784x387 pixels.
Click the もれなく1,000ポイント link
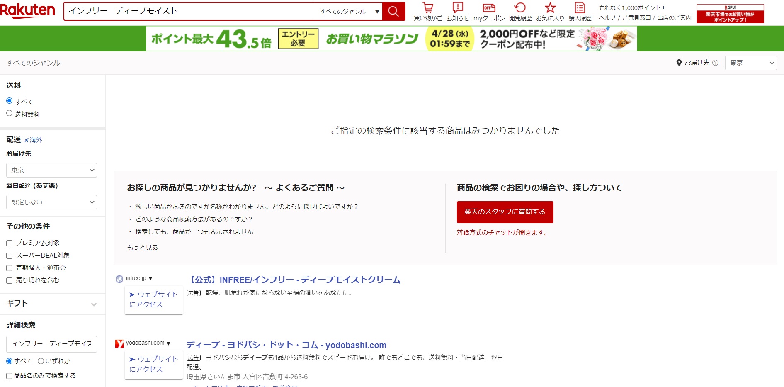631,7
